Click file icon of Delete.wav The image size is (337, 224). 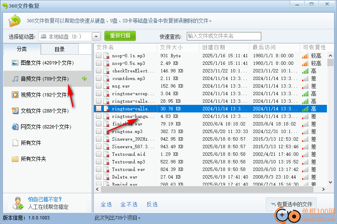click(x=106, y=177)
